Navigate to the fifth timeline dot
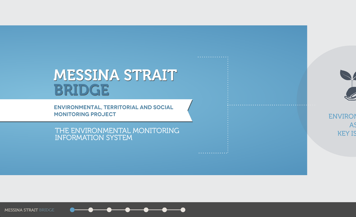 point(146,210)
